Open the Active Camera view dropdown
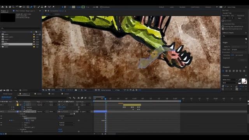249x140 pixels. tap(107, 90)
